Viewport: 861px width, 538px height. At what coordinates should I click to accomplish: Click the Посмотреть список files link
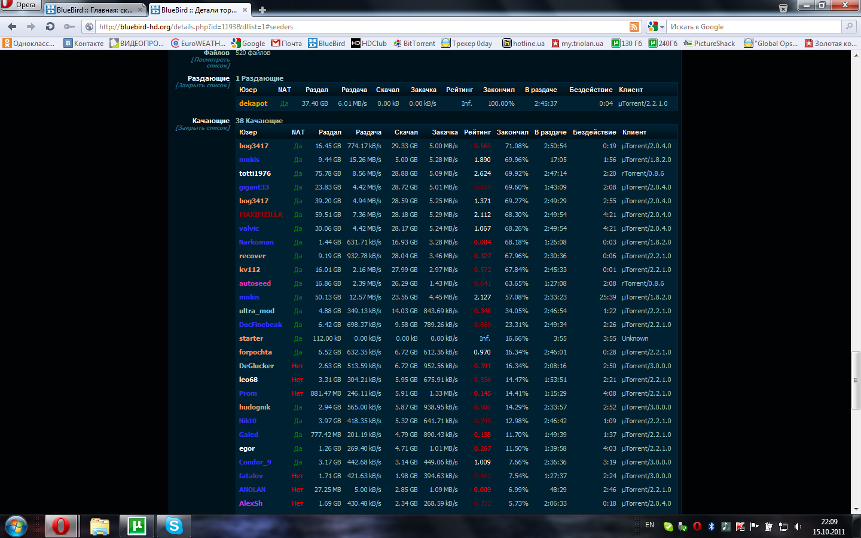pyautogui.click(x=210, y=62)
